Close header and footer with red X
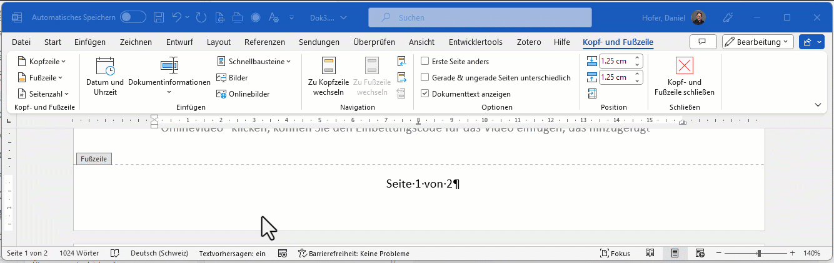Viewport: 834px width, 263px height. point(685,65)
